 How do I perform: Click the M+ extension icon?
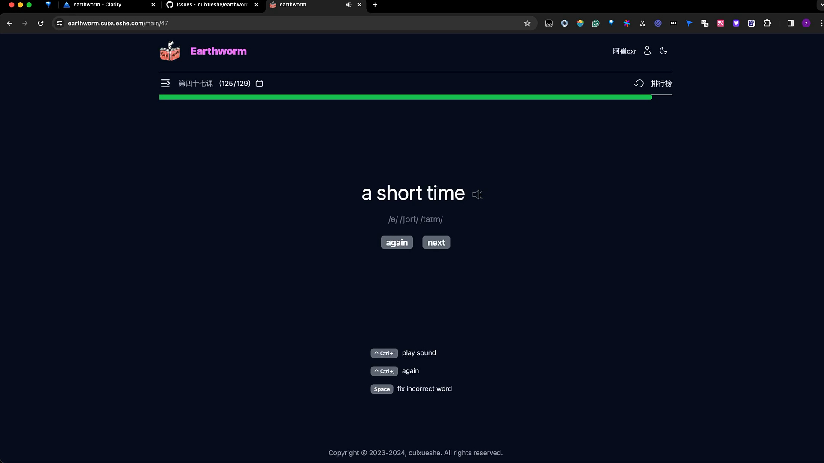674,23
